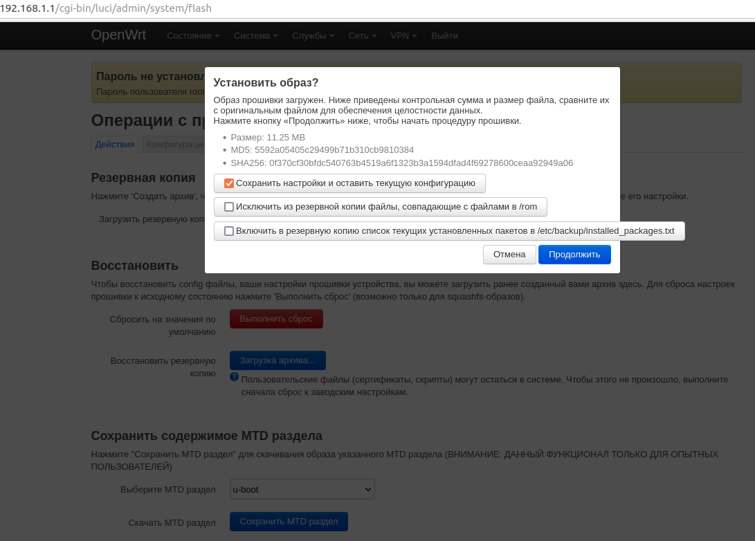Cancel the dialog with «Отмена»
The height and width of the screenshot is (541, 755).
(509, 254)
